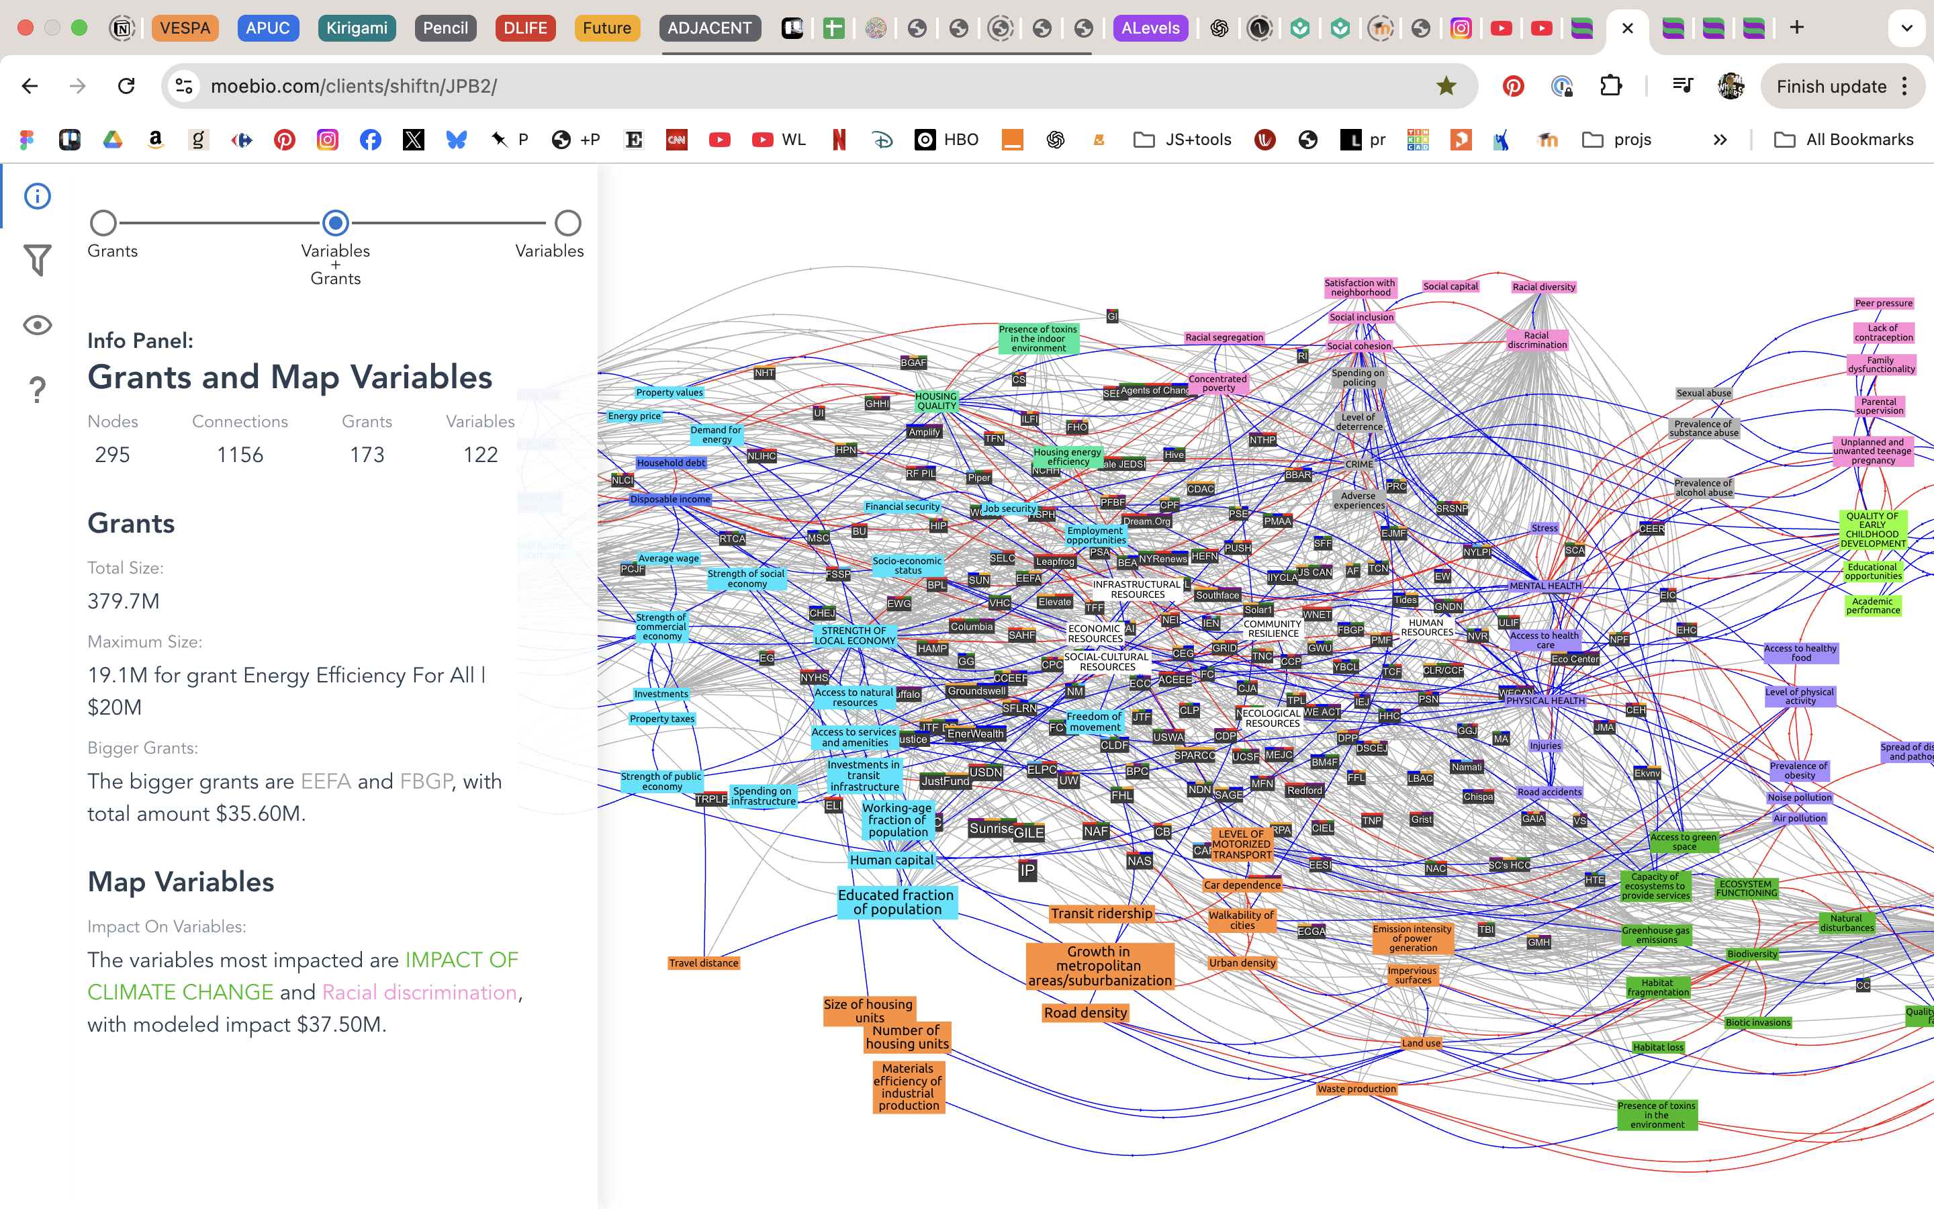Select the Variables + Grants radio option

pos(336,223)
